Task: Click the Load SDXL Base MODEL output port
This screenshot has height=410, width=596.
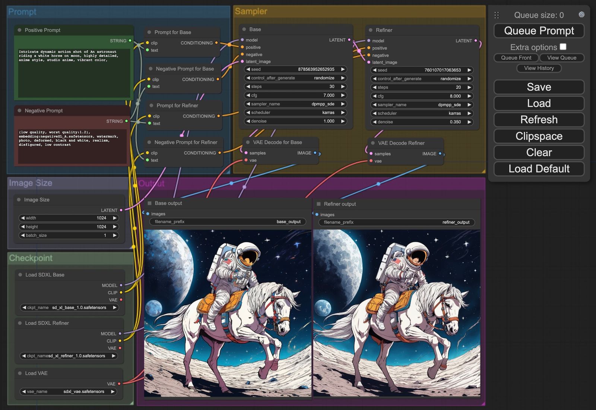Action: [x=121, y=285]
